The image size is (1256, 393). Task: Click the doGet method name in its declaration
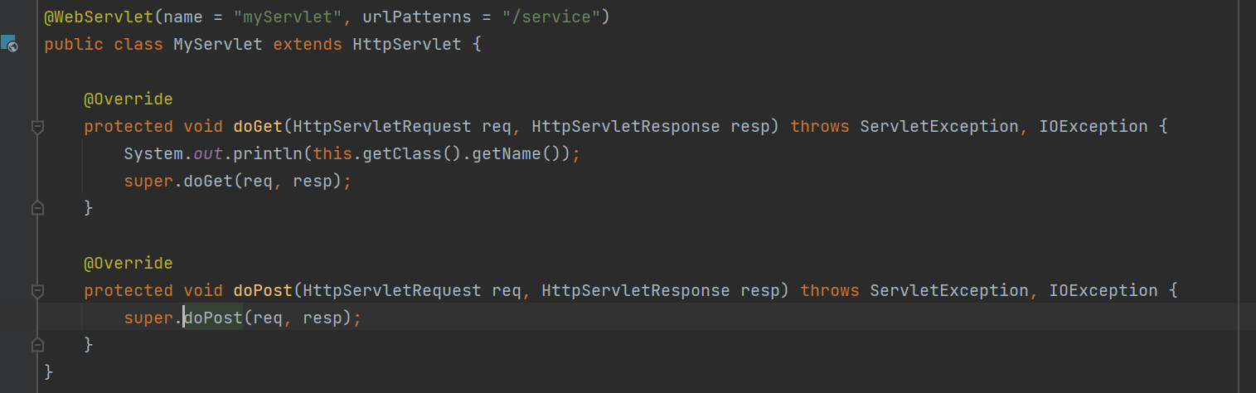click(258, 127)
